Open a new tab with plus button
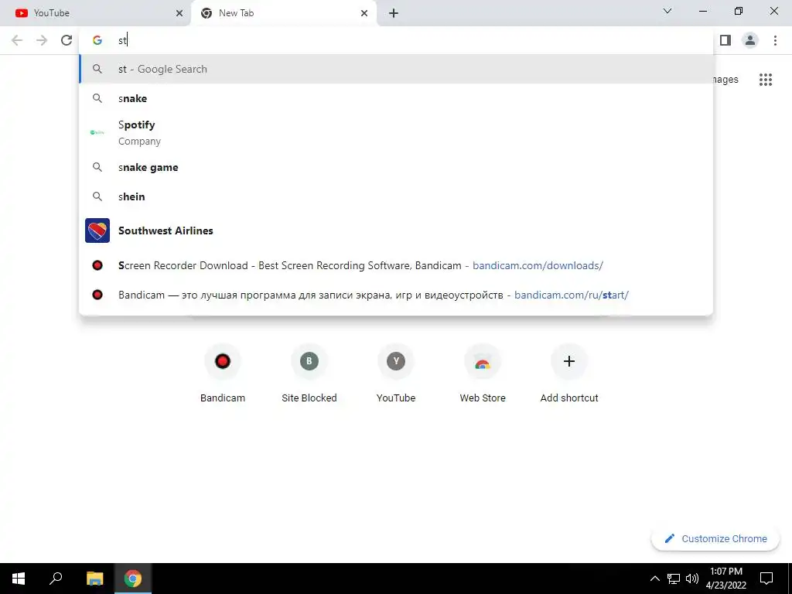The image size is (792, 594). point(394,13)
